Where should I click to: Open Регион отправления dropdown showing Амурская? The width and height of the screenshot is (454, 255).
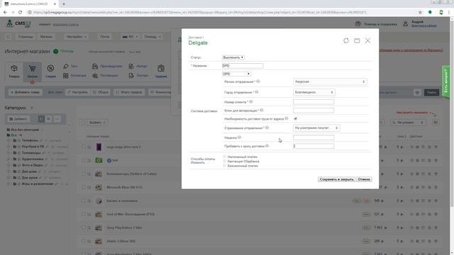[330, 82]
